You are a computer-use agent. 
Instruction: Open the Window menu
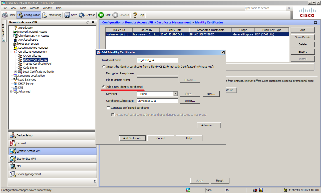(x=48, y=8)
